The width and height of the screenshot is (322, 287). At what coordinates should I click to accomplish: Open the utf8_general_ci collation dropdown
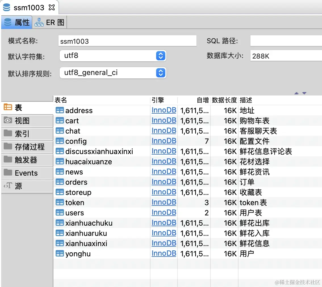(x=113, y=73)
